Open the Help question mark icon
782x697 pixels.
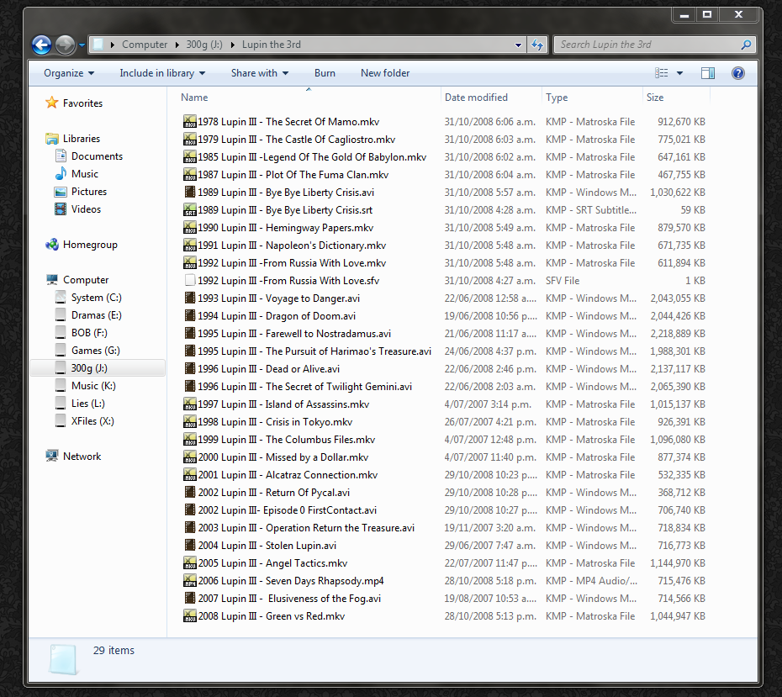(x=738, y=73)
